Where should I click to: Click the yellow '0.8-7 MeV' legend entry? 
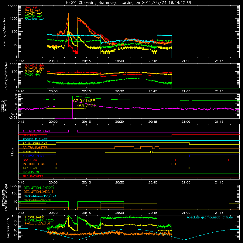coord(33,71)
